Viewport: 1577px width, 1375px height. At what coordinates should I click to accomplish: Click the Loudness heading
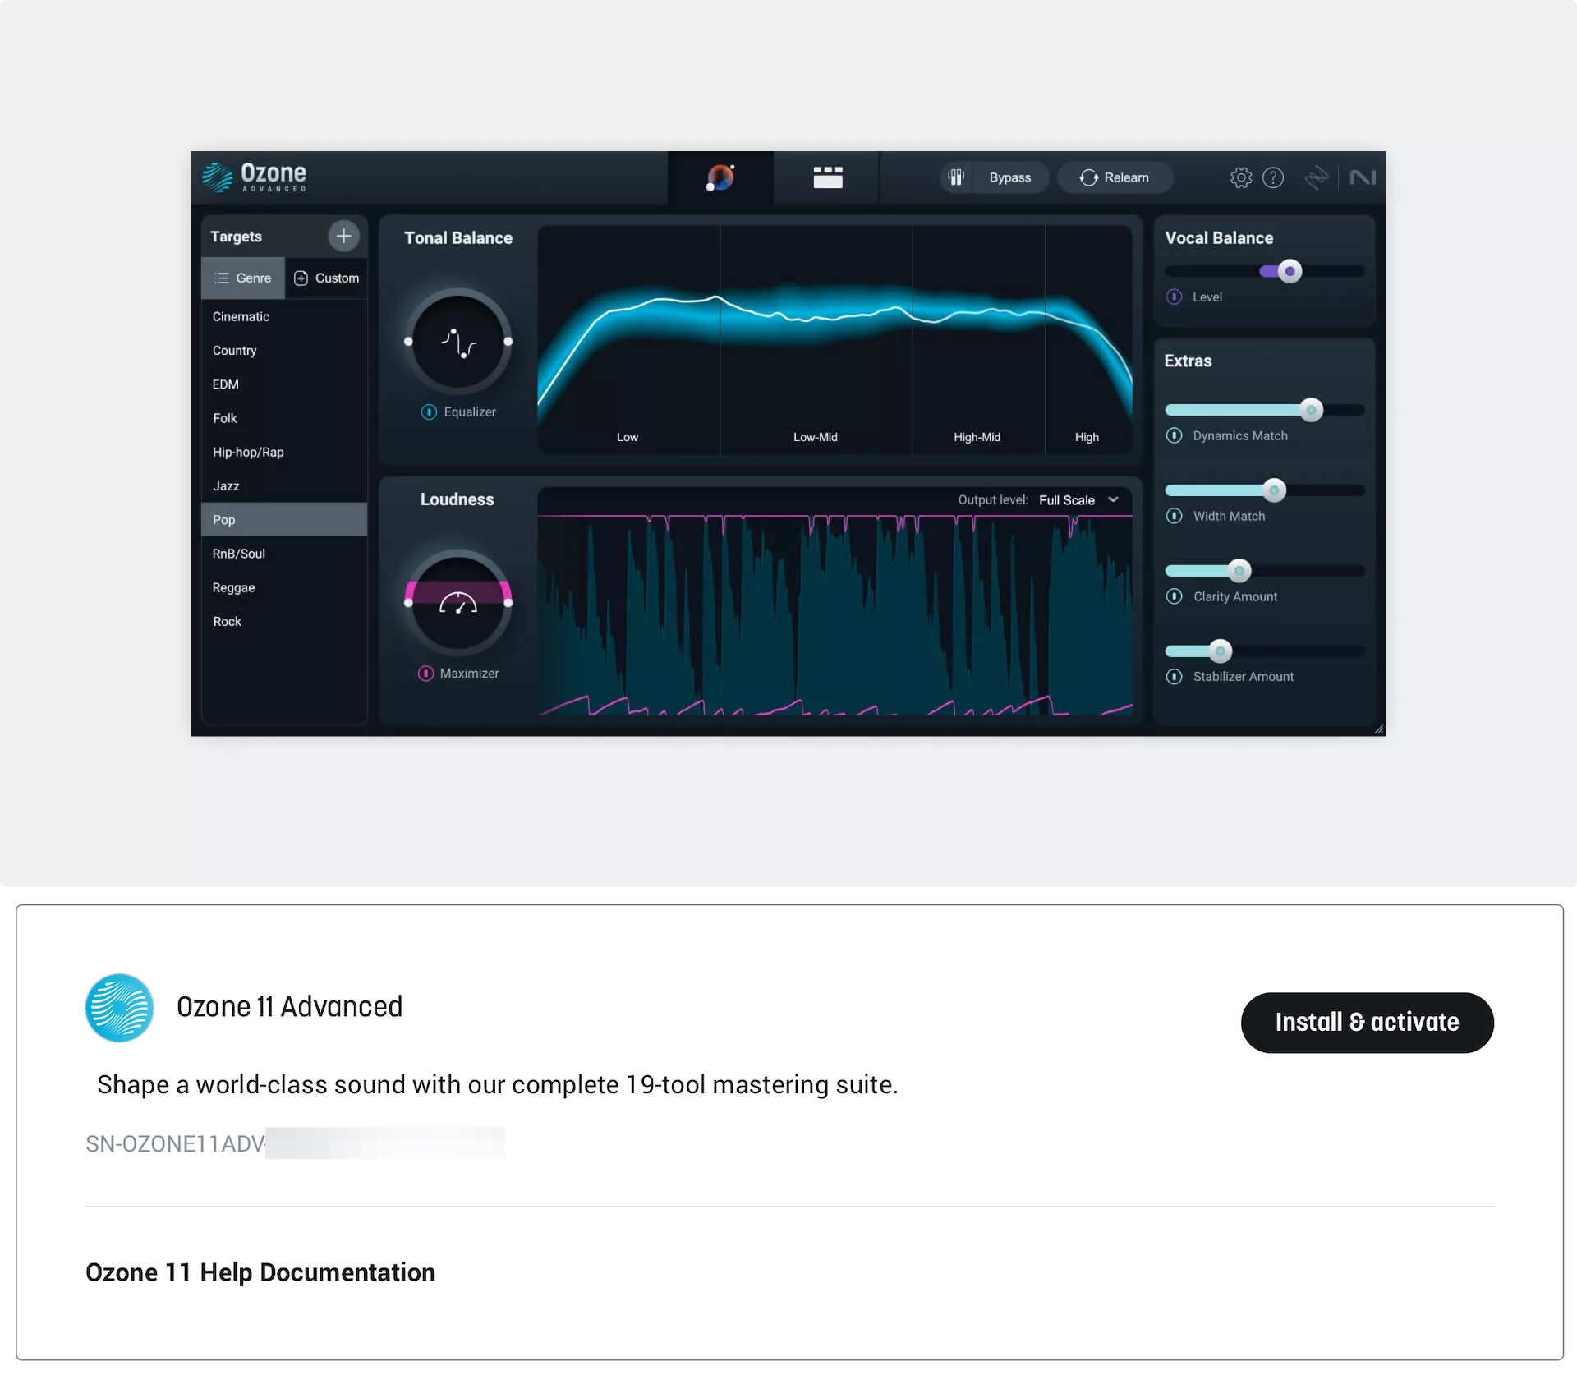[457, 499]
